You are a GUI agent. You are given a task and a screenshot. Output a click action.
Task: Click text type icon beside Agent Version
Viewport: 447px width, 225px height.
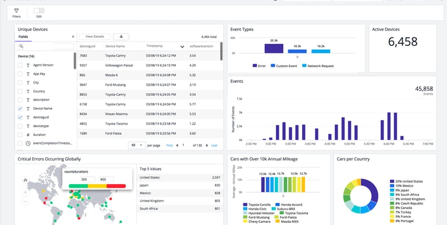point(28,65)
